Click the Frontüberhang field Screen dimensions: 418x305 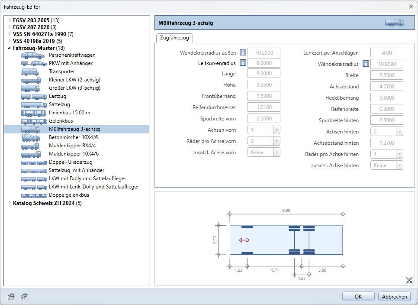click(264, 96)
